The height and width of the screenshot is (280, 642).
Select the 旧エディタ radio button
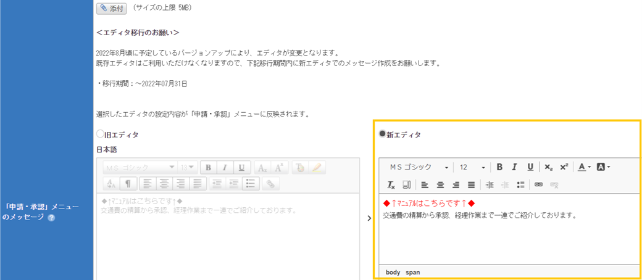pos(101,134)
